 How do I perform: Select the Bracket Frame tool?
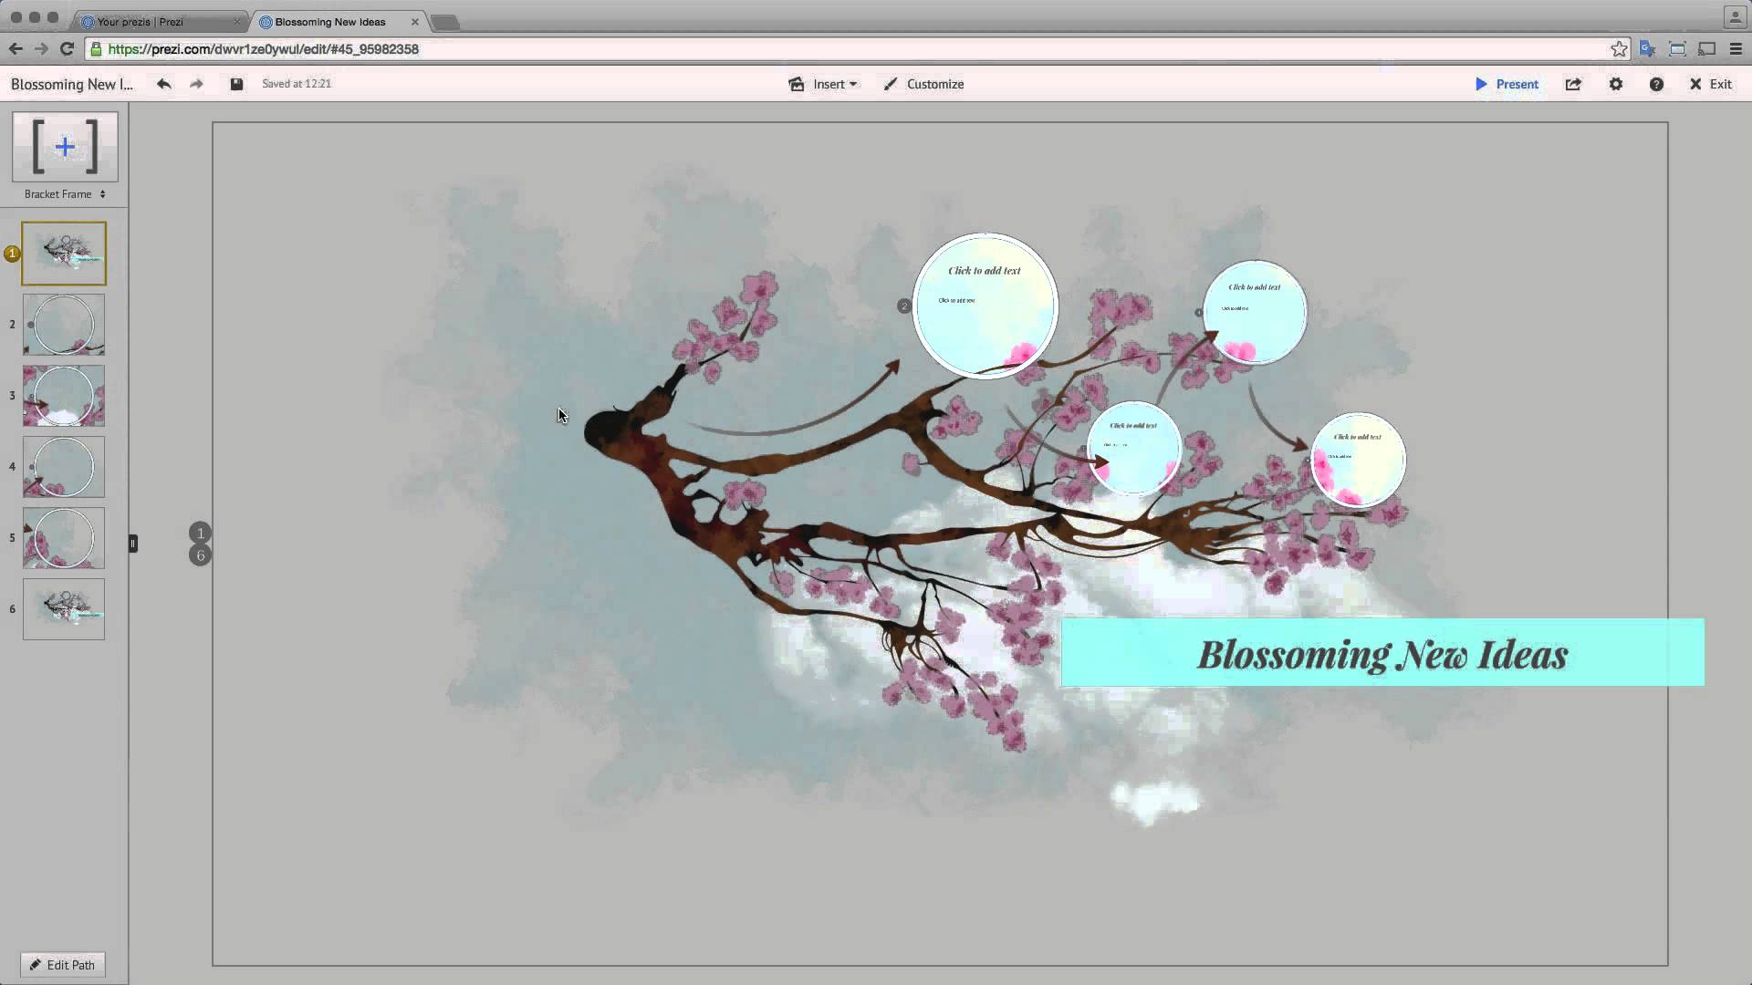click(65, 146)
